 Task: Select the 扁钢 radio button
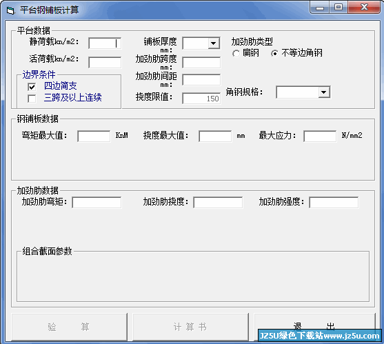point(236,53)
